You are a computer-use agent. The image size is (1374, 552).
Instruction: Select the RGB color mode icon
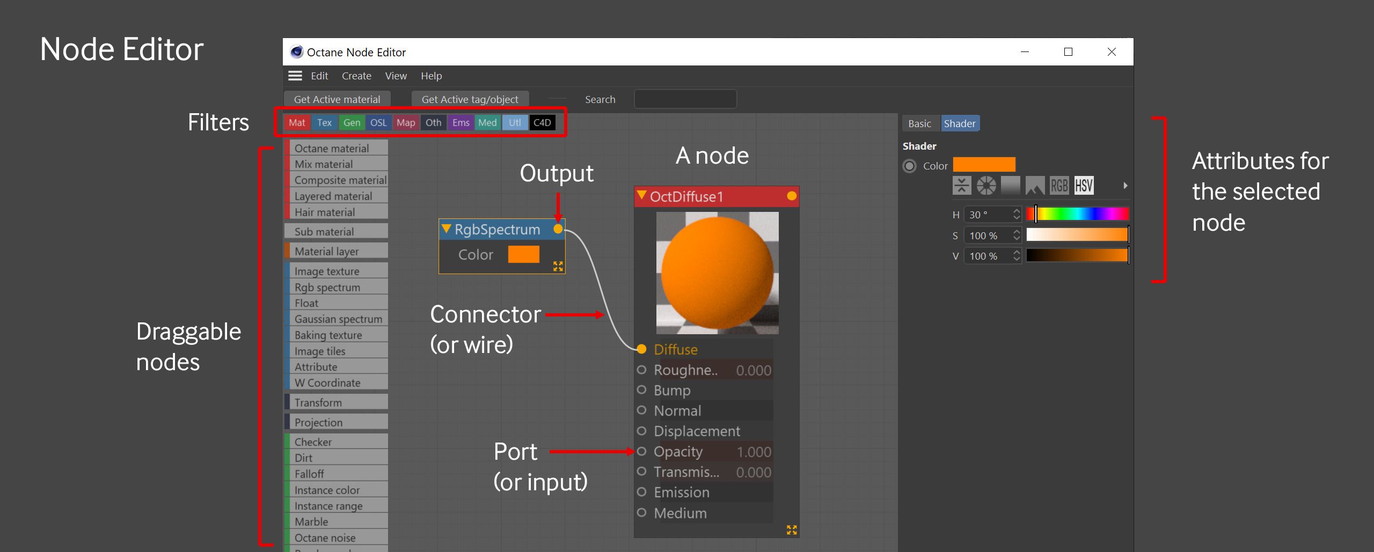pyautogui.click(x=1059, y=186)
